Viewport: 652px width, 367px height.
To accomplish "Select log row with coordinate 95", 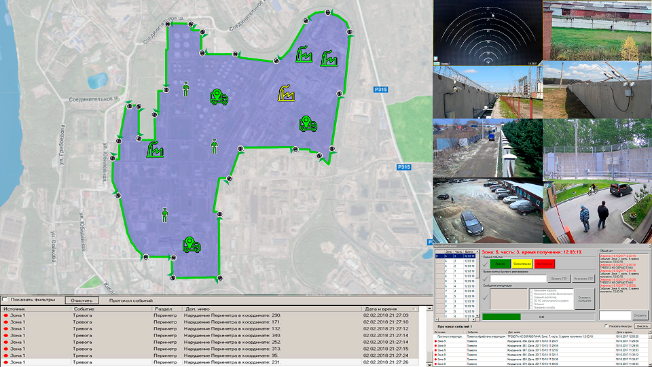I will 210,355.
